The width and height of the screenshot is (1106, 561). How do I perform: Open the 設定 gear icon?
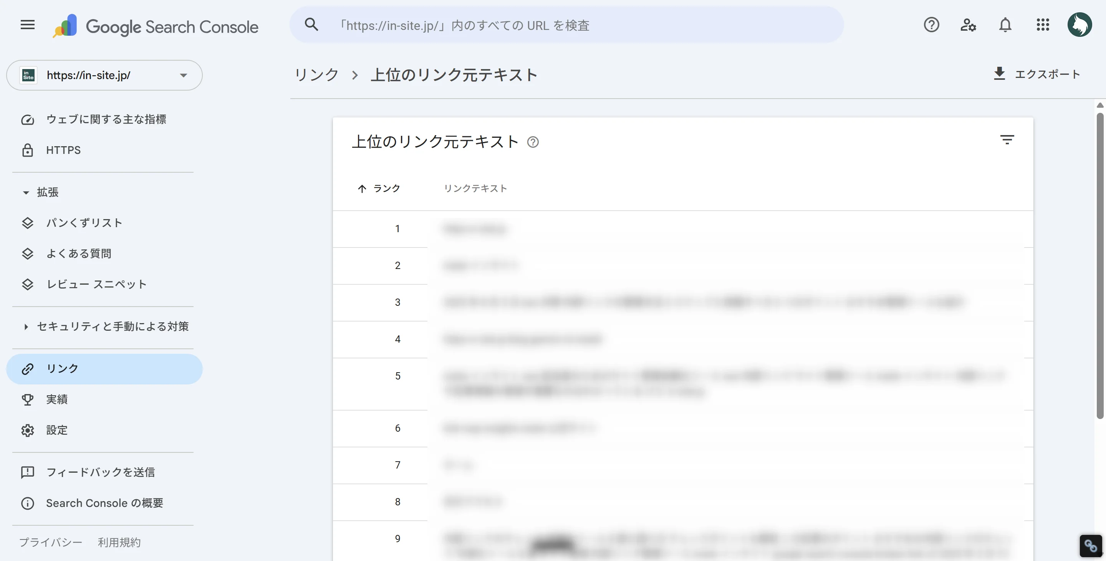[28, 430]
